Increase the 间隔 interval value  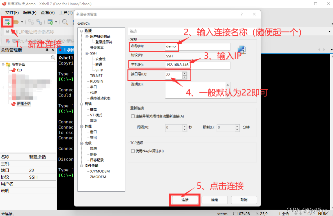185,126
